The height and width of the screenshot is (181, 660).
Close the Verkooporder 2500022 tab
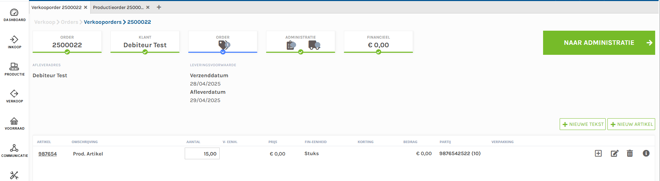pos(85,7)
